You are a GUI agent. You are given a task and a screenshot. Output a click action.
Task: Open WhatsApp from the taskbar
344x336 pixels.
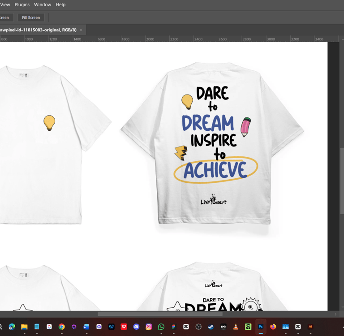[x=161, y=327]
